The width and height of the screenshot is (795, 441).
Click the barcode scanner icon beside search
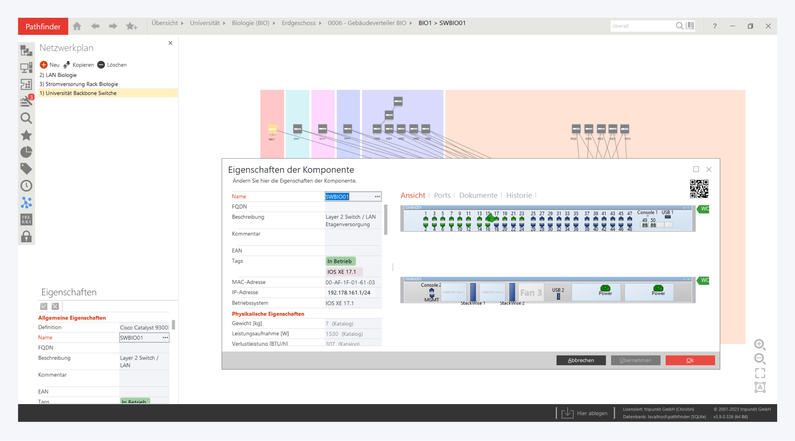click(x=690, y=26)
